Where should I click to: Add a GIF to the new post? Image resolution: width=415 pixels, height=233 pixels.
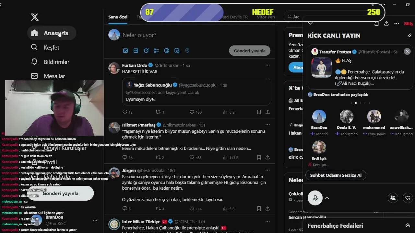click(x=136, y=50)
